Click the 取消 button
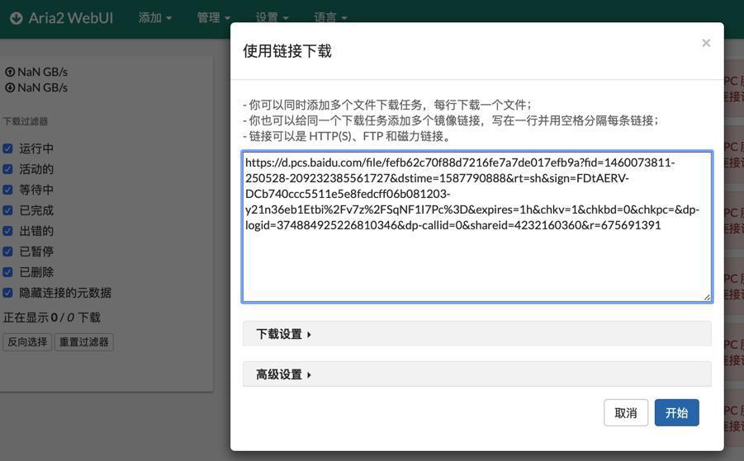This screenshot has height=461, width=744. [626, 412]
